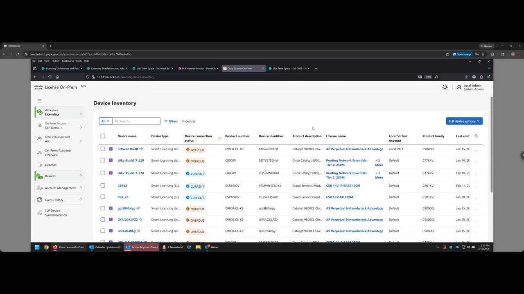This screenshot has width=524, height=294.
Task: Check the box for the CSR42 device row
Action: coord(103,186)
